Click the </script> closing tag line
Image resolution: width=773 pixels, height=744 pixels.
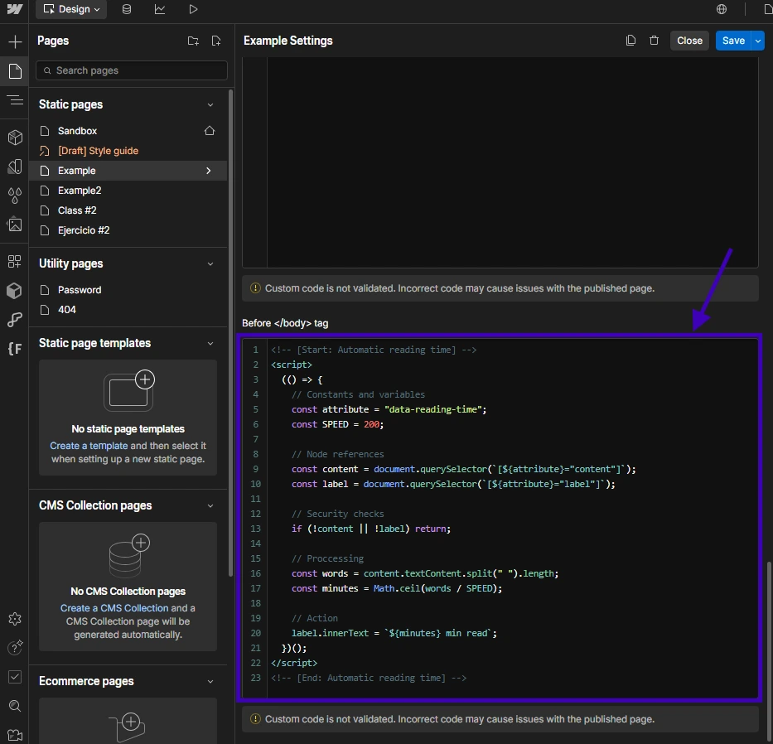(294, 663)
